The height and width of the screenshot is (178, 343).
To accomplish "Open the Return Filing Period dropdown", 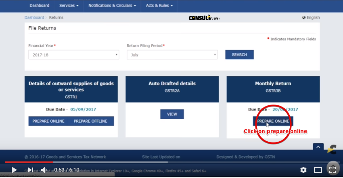I will [x=172, y=54].
